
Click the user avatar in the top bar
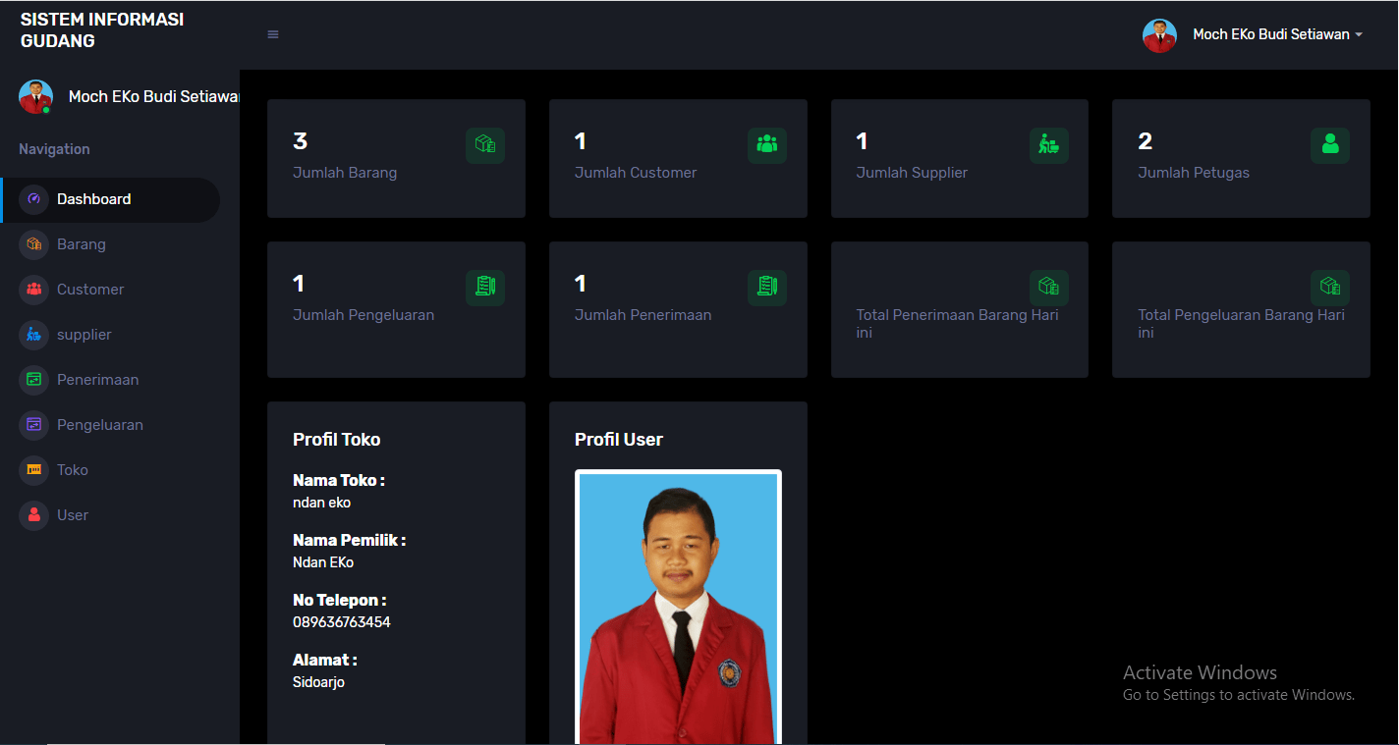(x=1159, y=35)
